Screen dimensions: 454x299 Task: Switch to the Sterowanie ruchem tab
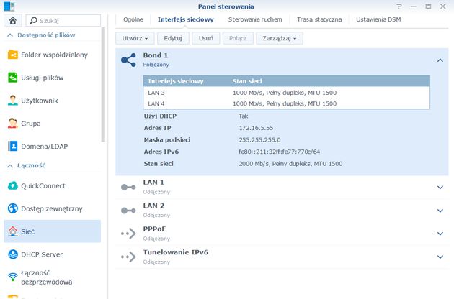pos(255,19)
